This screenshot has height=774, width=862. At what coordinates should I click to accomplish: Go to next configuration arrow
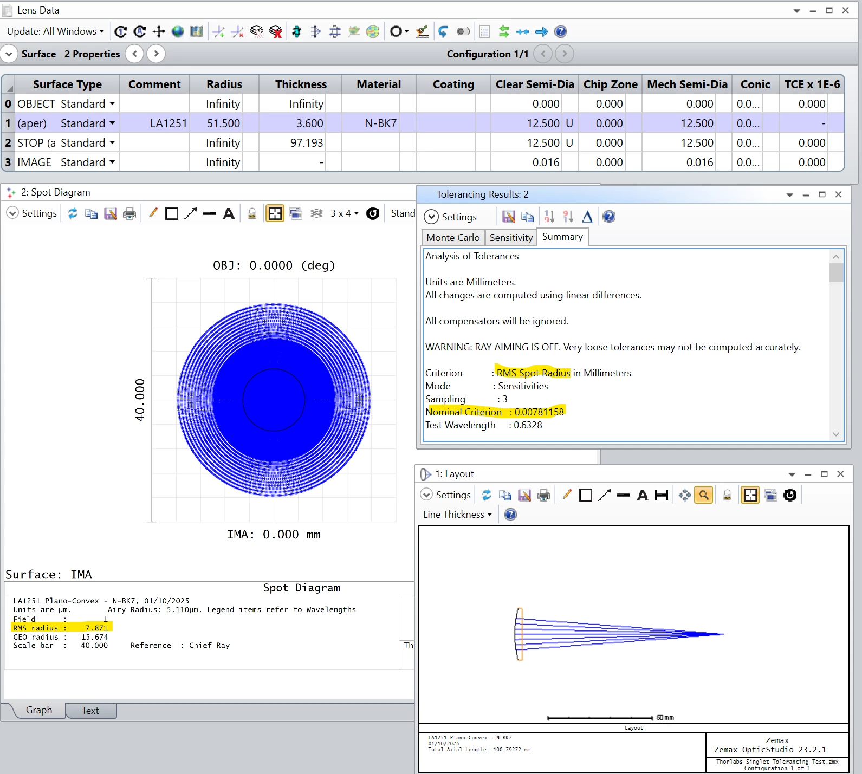point(565,54)
